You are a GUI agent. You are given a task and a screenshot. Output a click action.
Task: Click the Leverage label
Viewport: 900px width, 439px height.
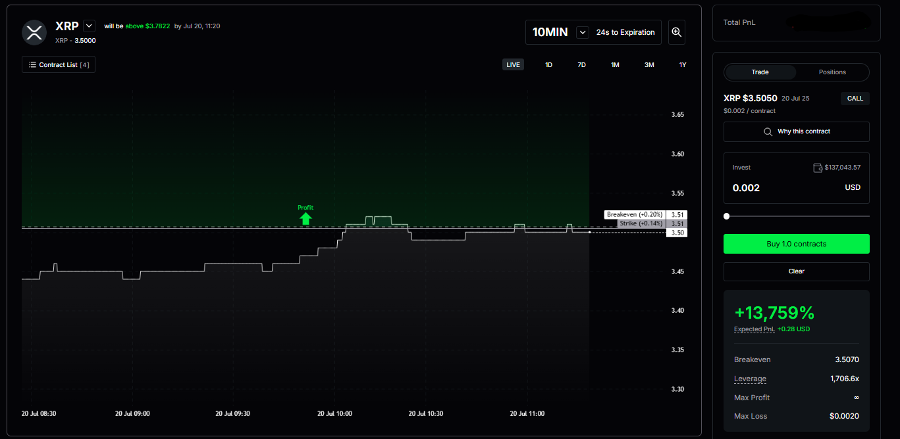[750, 379]
